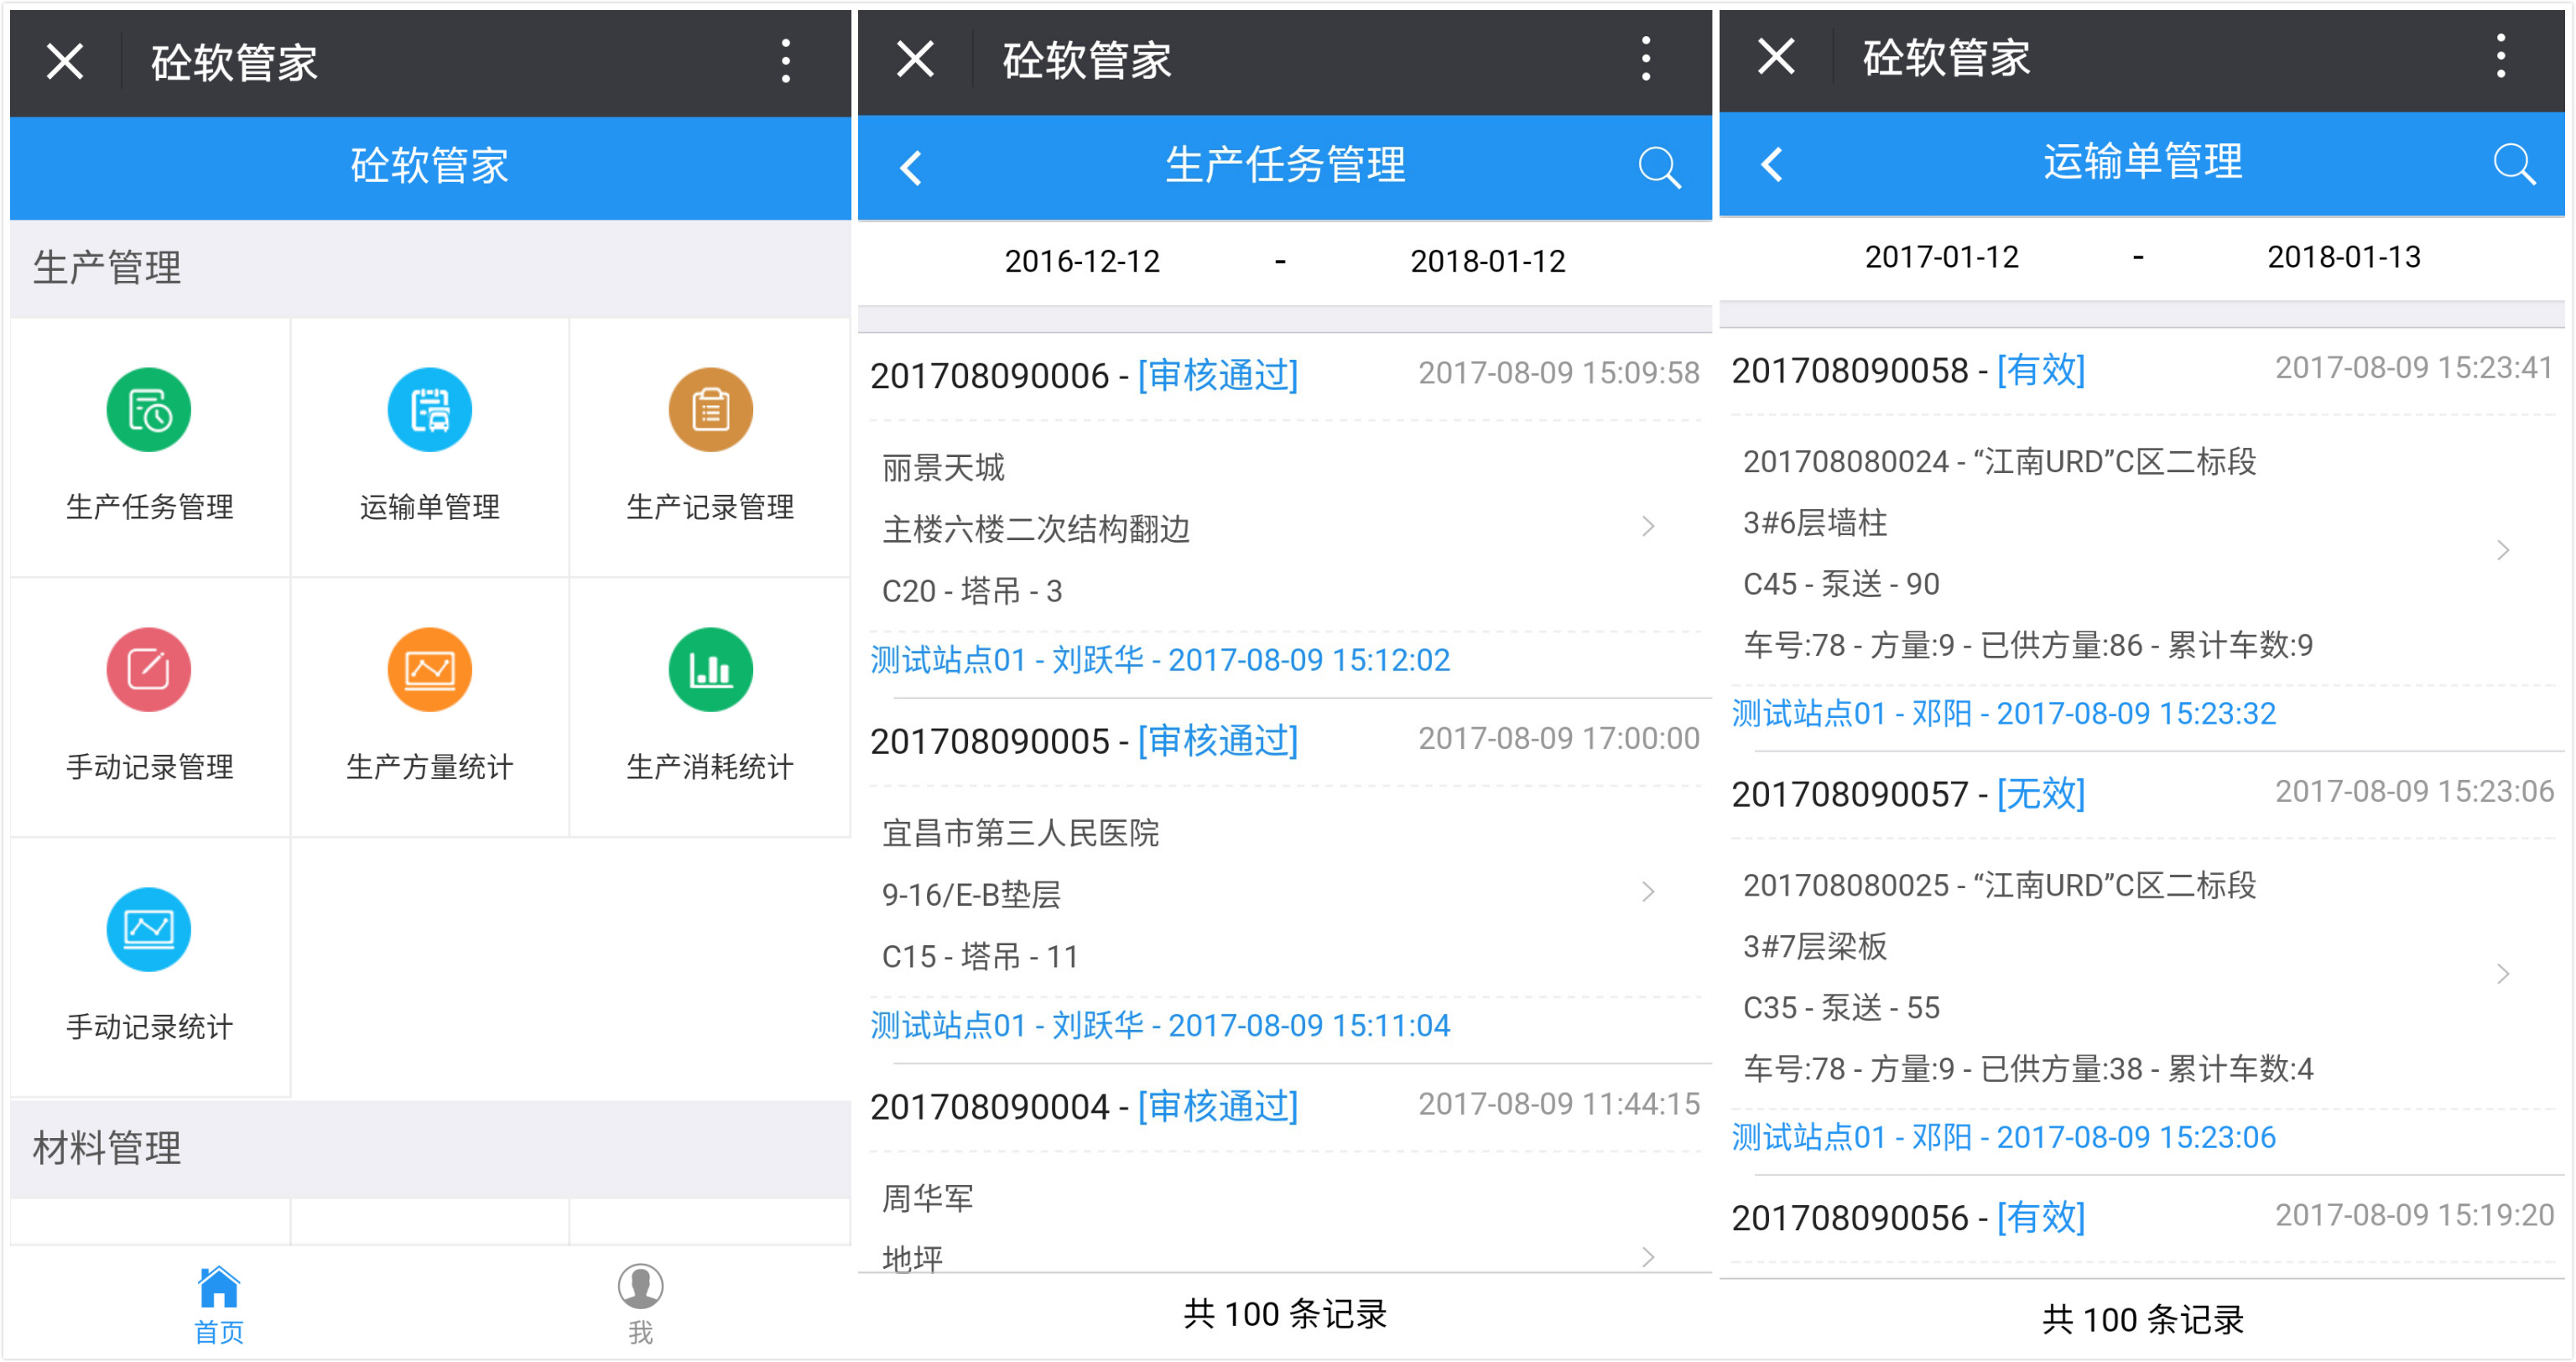This screenshot has height=1362, width=2576.
Task: Expand task 宜昌市第三人民医院 with its chevron
Action: click(1647, 891)
